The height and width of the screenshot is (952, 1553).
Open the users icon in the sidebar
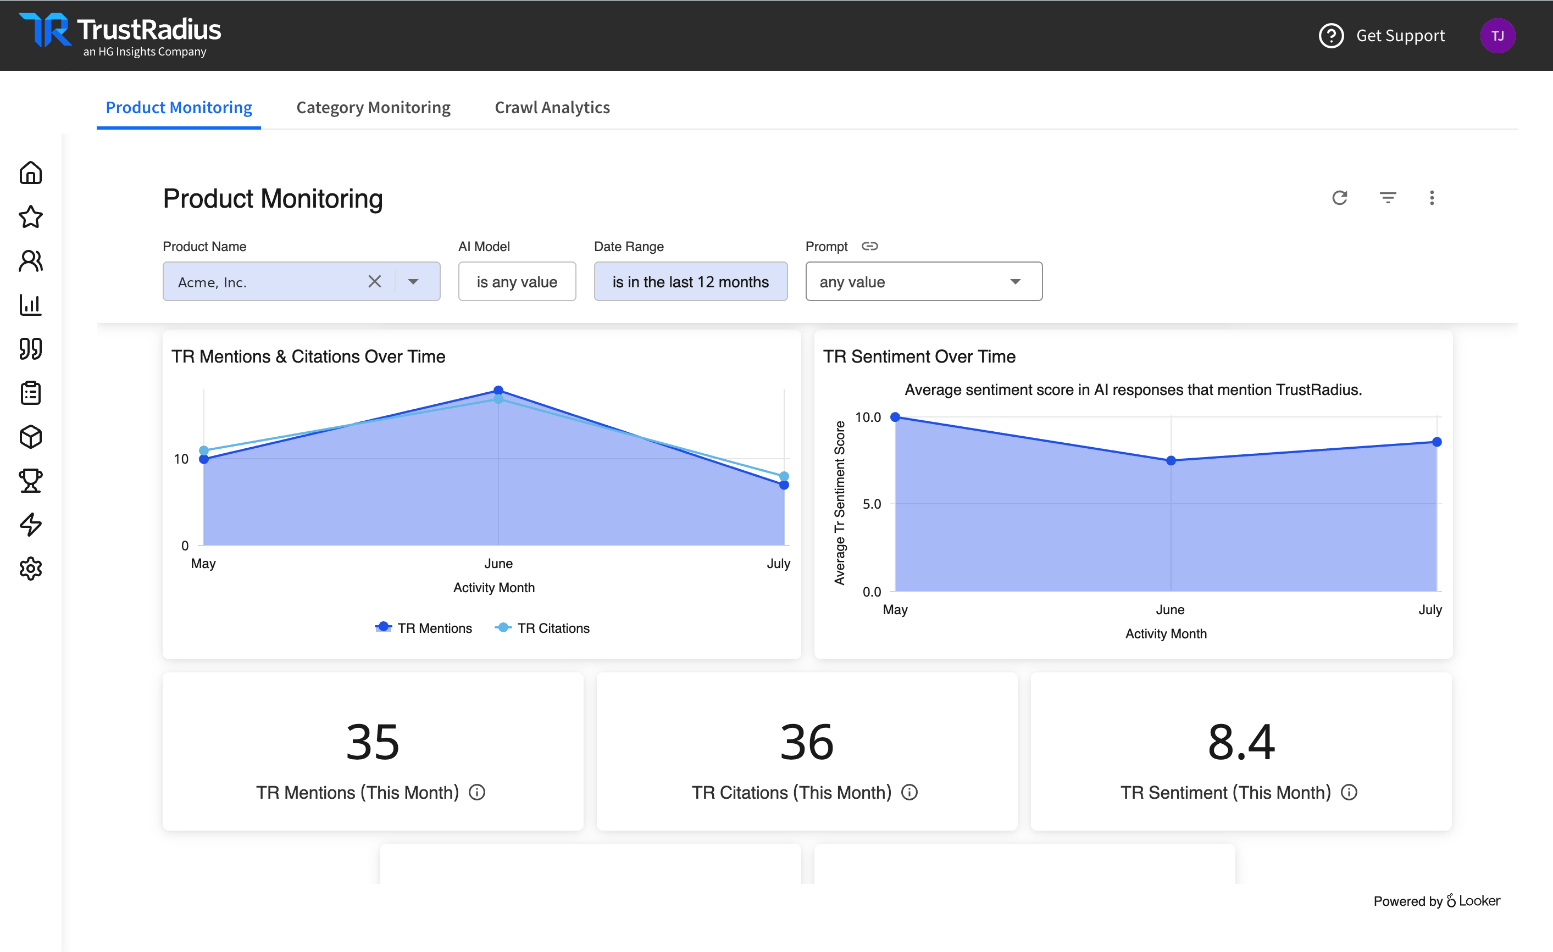coord(30,261)
